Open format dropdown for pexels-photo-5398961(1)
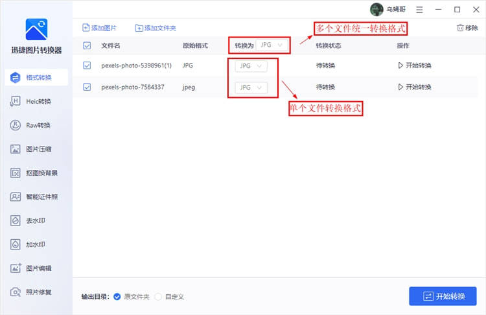 [x=251, y=66]
